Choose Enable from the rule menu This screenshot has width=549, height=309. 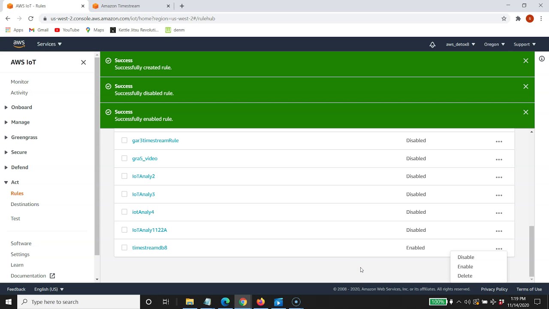click(x=465, y=267)
